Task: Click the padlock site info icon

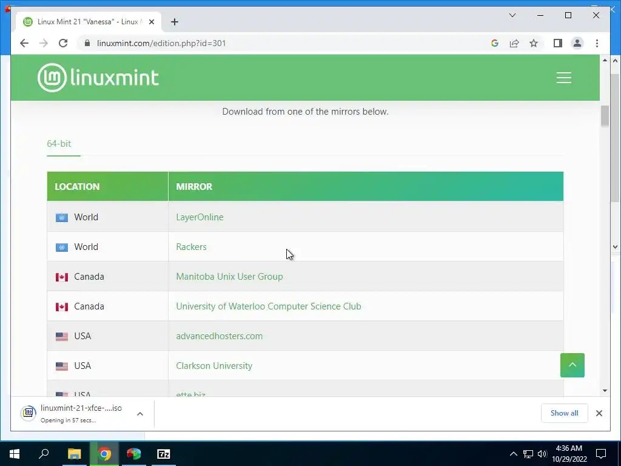Action: pos(87,43)
